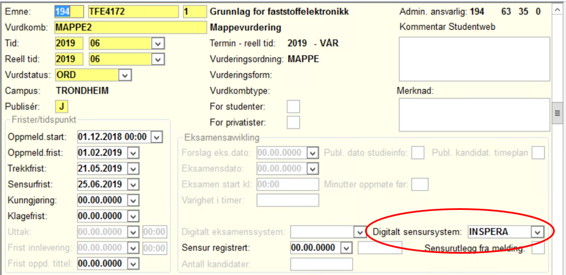Open Kunngjøring date picker arrow
The height and width of the screenshot is (275, 566).
coord(133,200)
